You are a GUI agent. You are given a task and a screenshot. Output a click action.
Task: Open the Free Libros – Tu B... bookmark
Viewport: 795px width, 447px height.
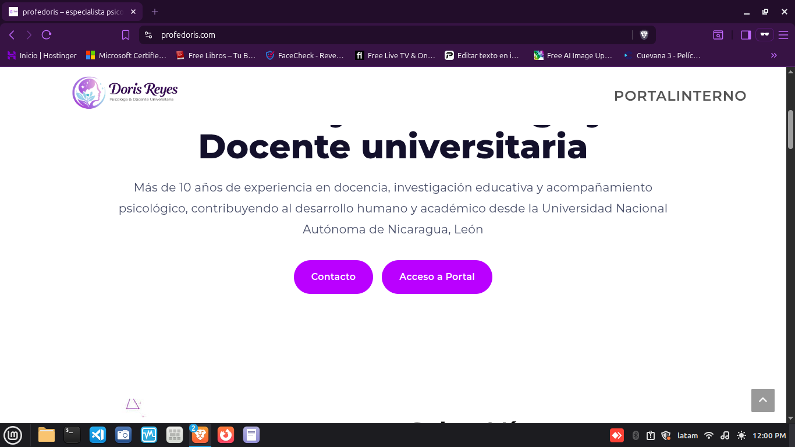pos(217,55)
